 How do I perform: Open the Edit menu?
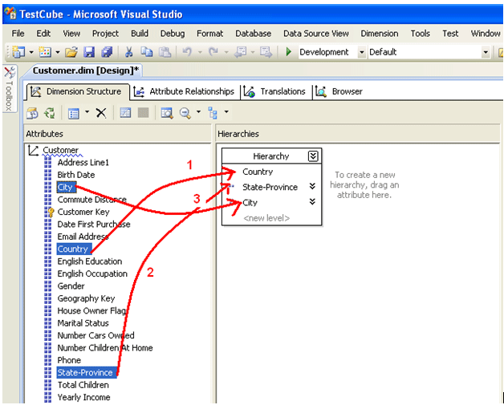click(x=43, y=34)
